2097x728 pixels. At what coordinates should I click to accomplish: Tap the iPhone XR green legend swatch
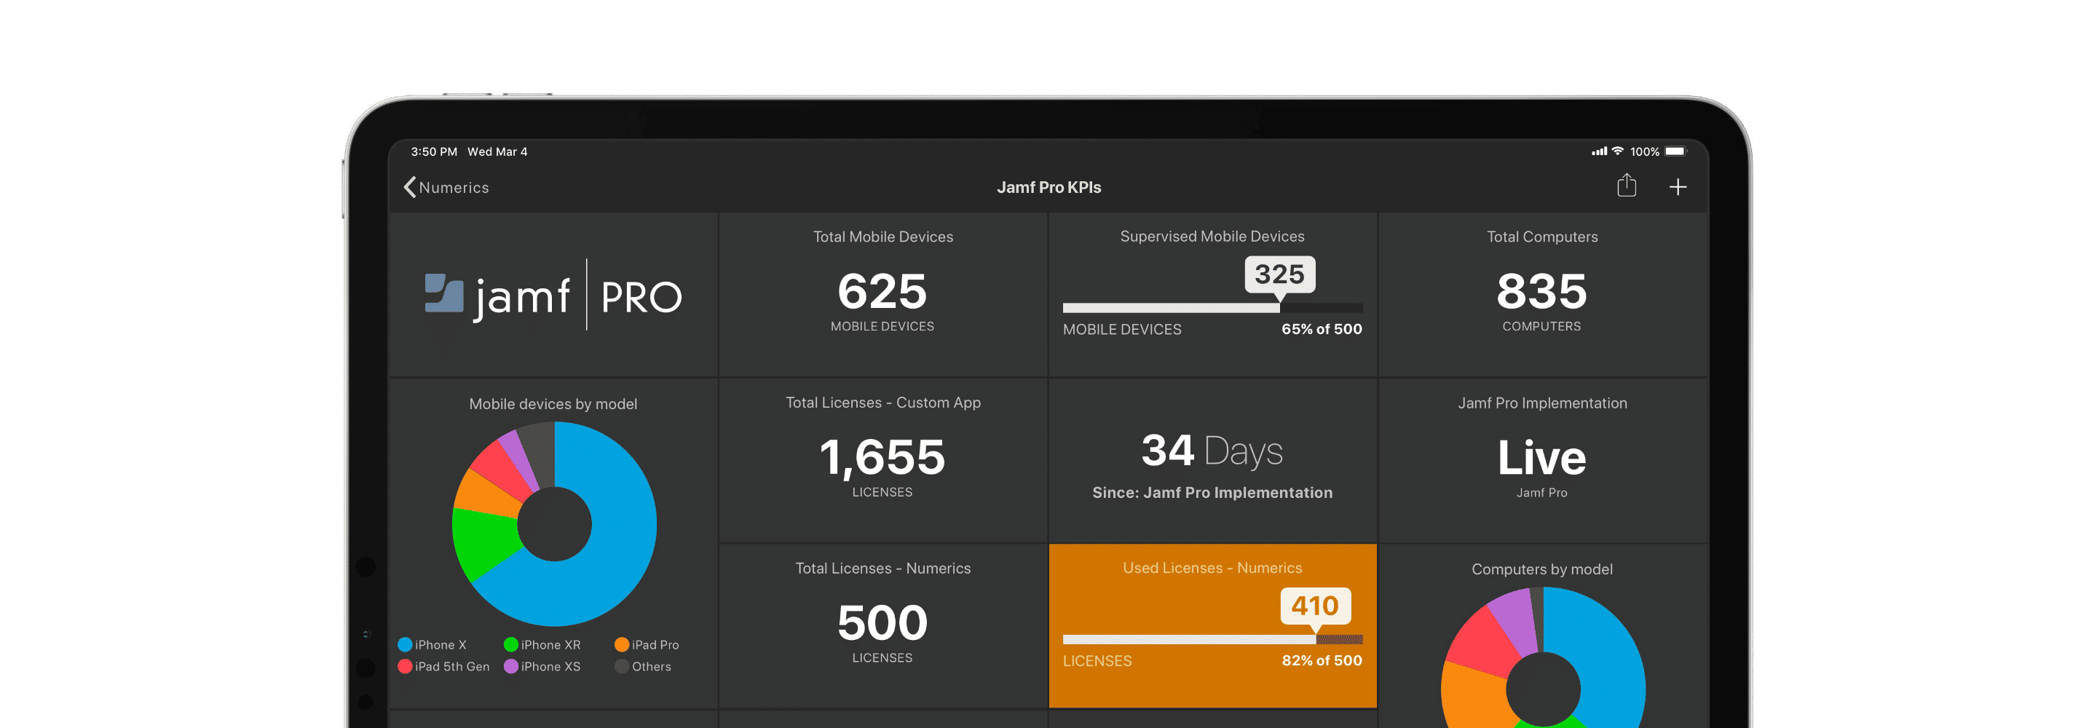(x=511, y=644)
